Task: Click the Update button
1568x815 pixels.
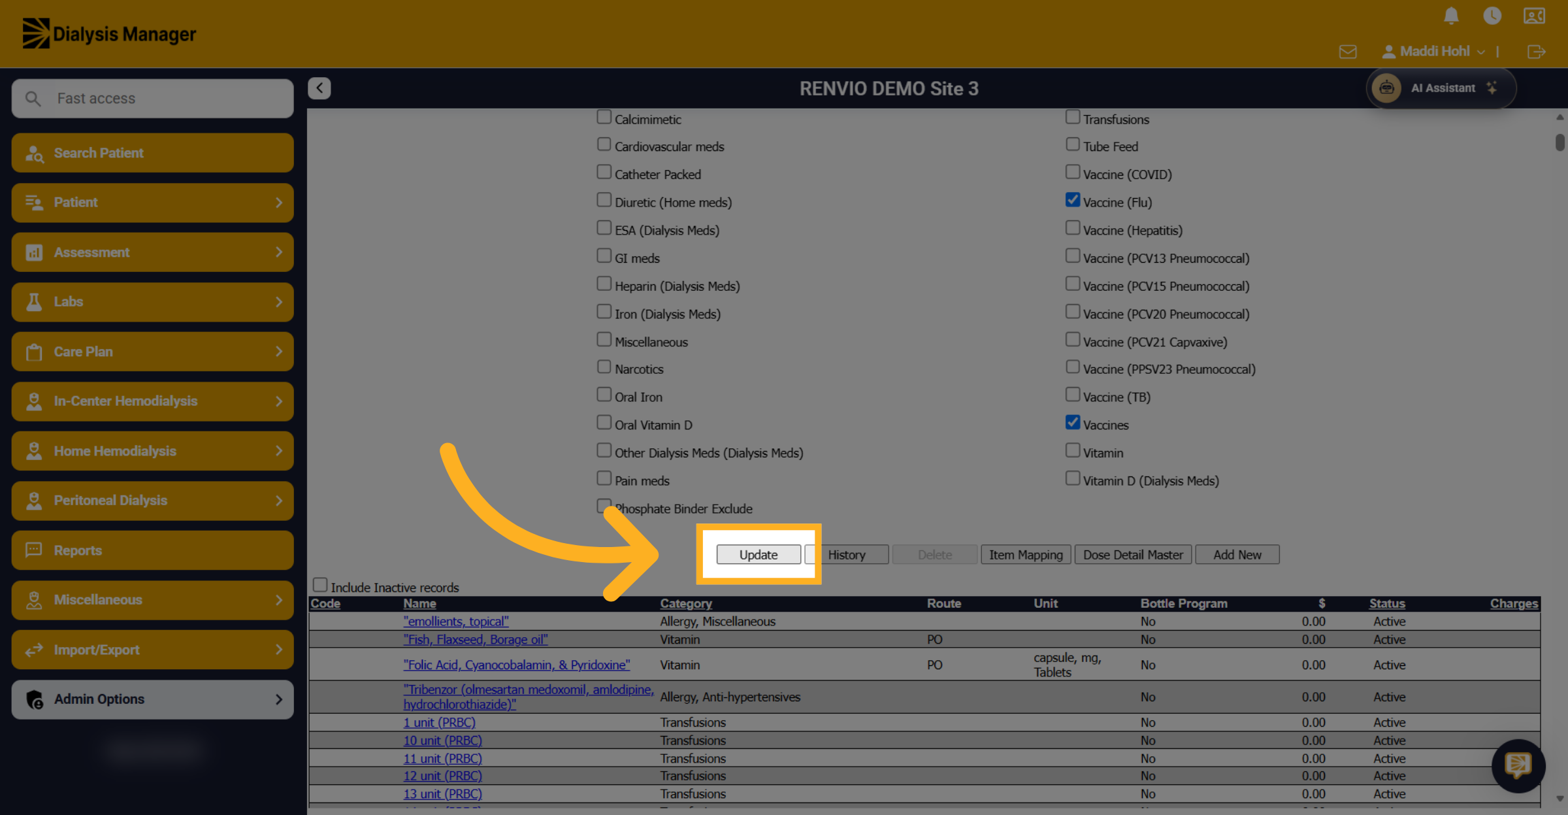Action: coord(758,554)
